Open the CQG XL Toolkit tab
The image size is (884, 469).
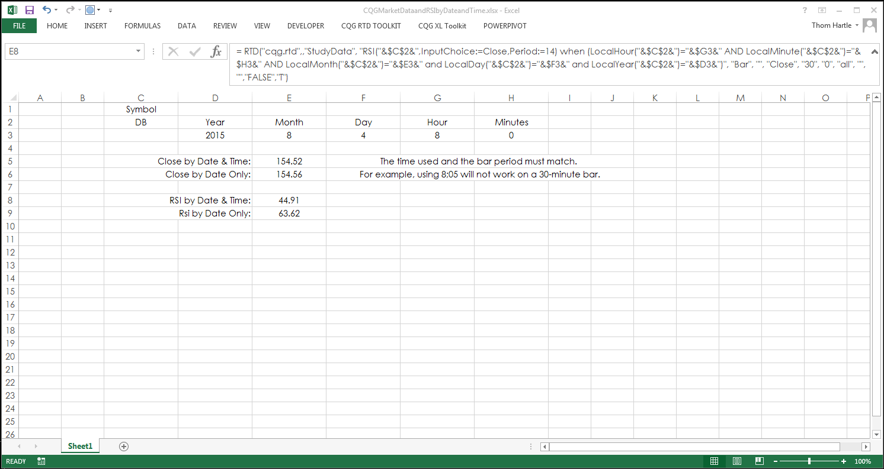click(442, 26)
